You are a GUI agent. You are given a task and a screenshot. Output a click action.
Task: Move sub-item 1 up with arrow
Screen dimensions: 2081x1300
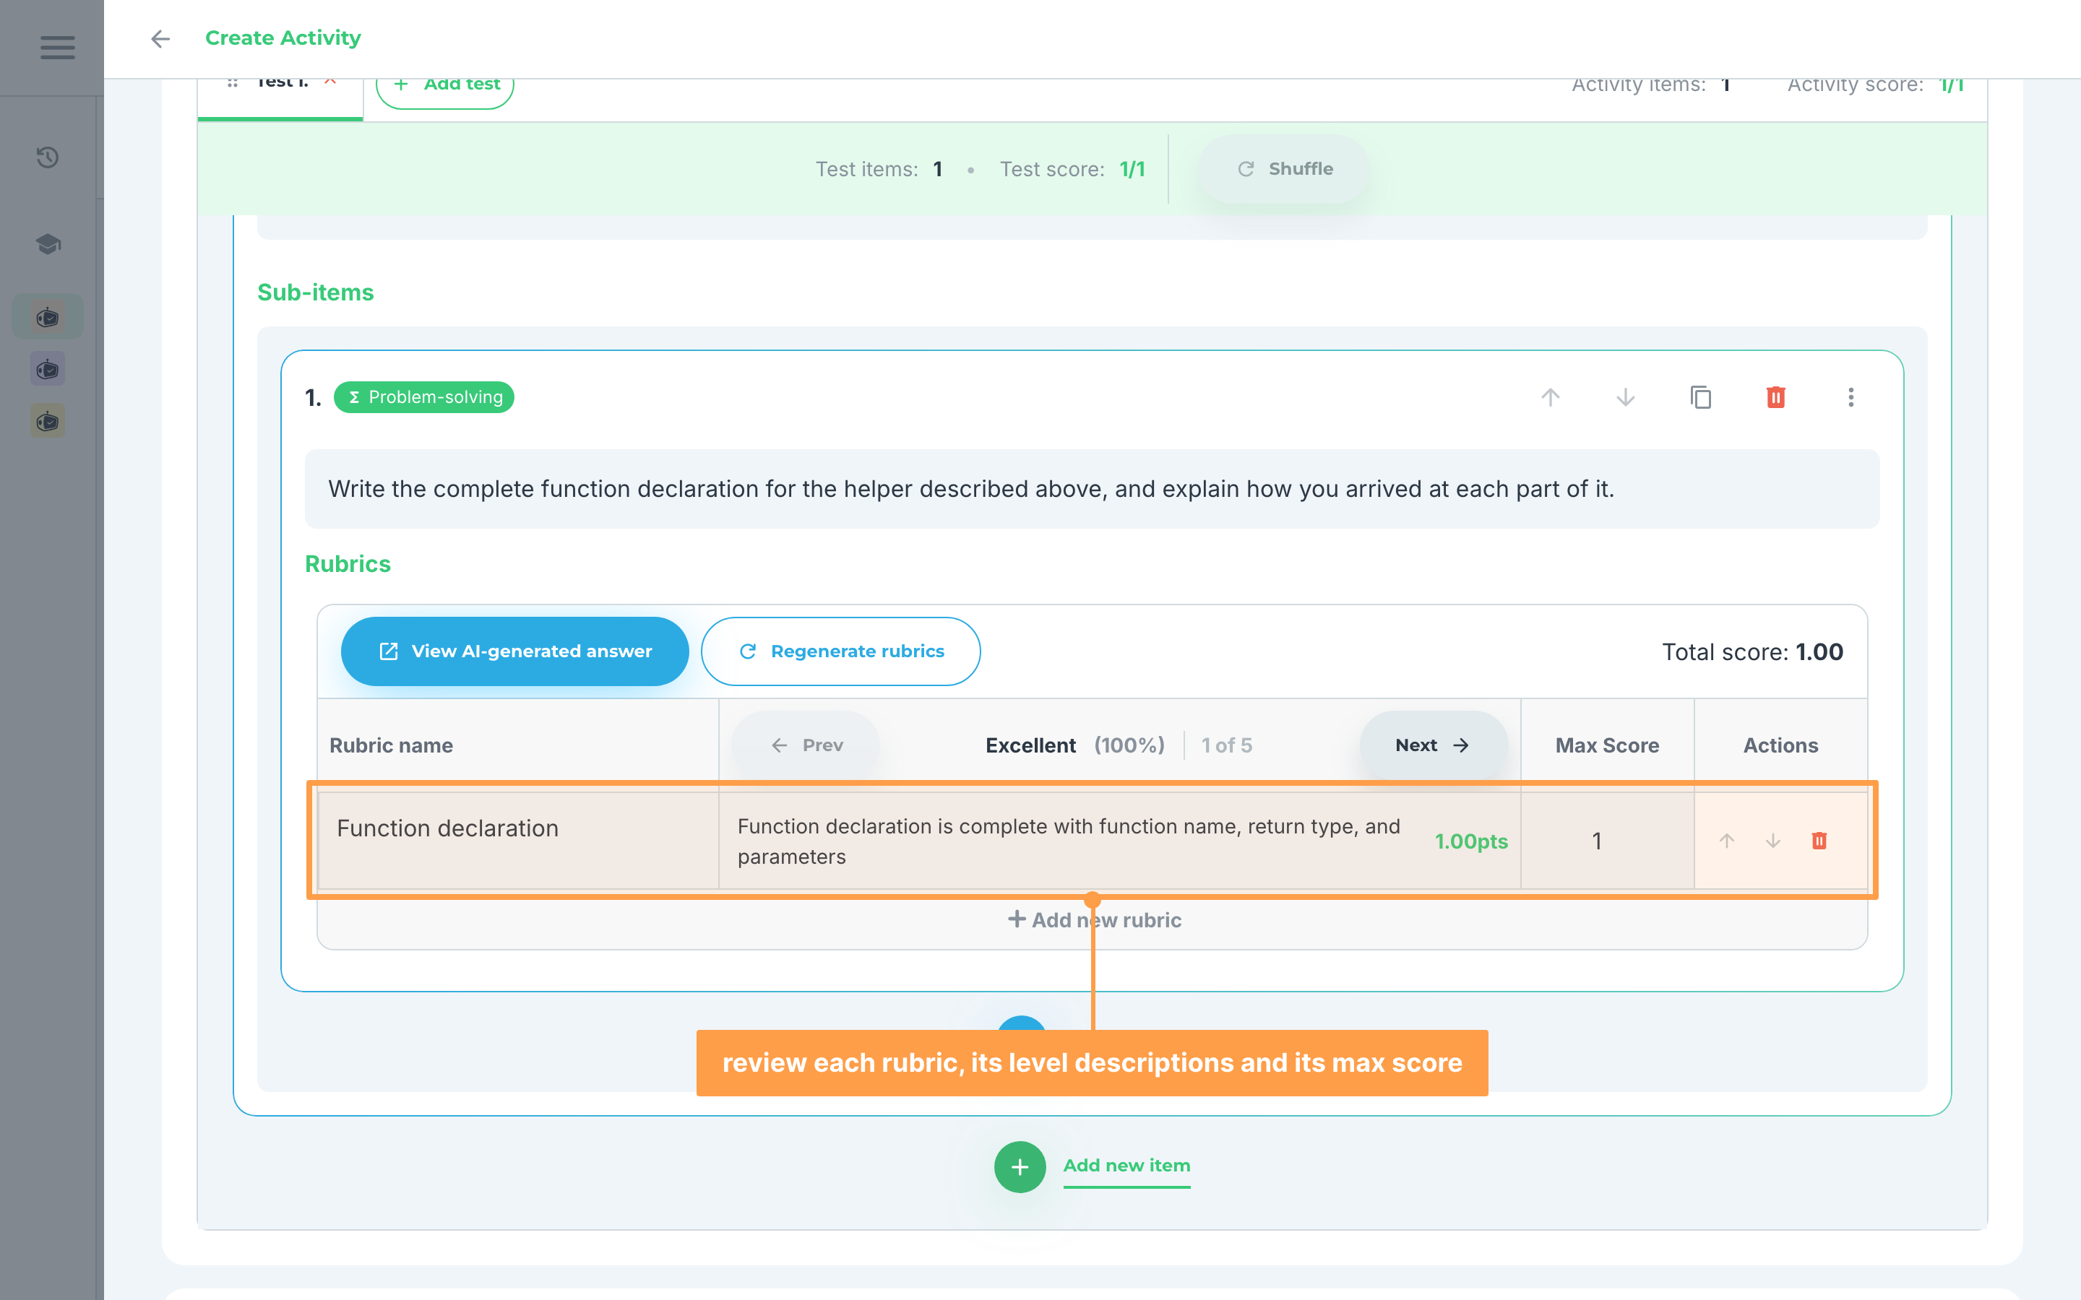(1551, 397)
